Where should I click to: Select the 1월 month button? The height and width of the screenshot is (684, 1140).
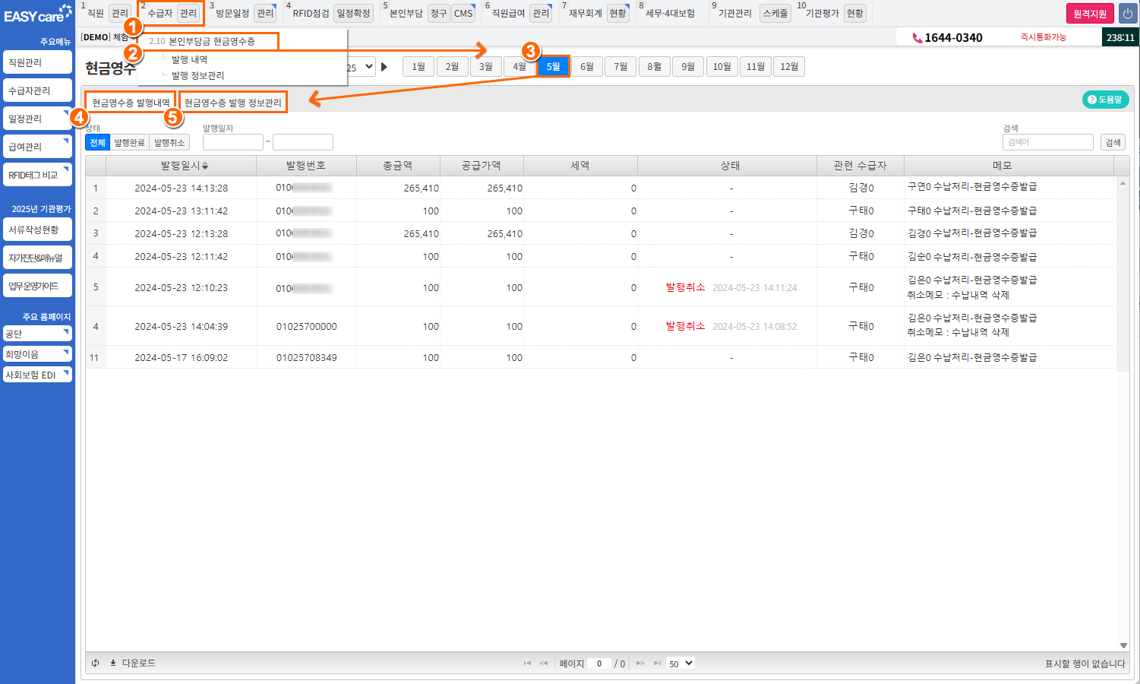click(x=418, y=67)
